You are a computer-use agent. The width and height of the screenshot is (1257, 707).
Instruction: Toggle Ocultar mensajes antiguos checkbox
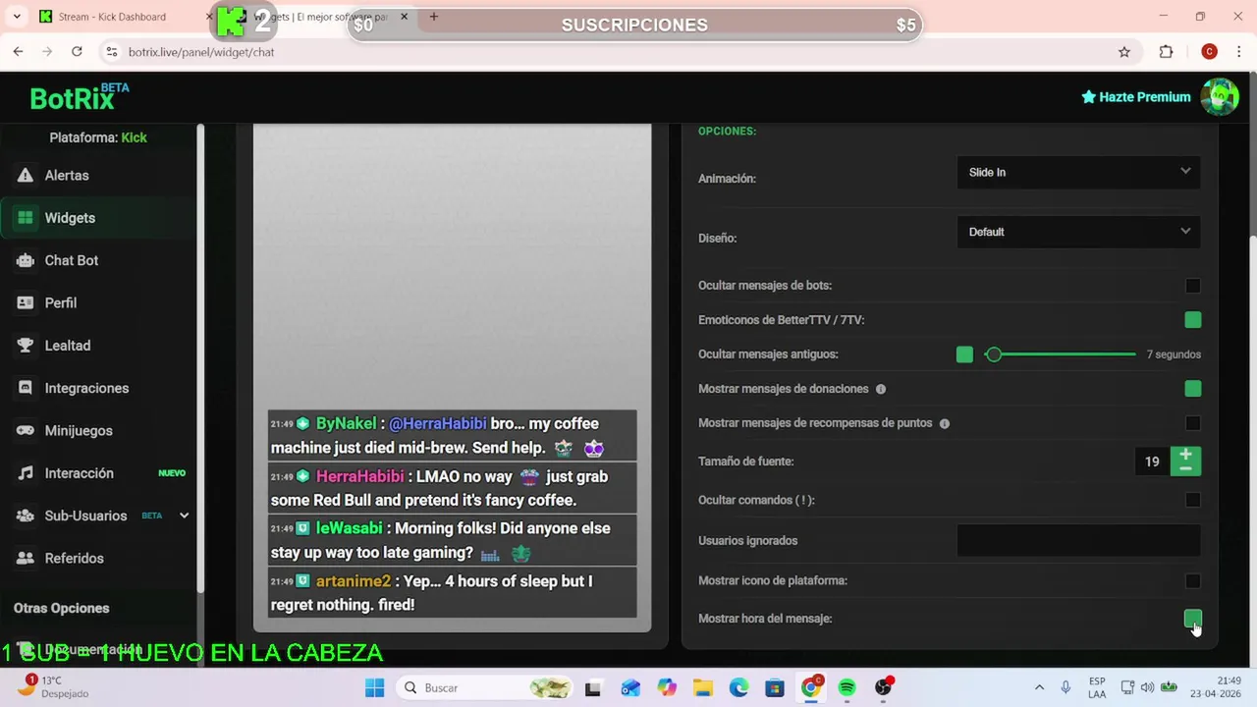[x=964, y=354]
